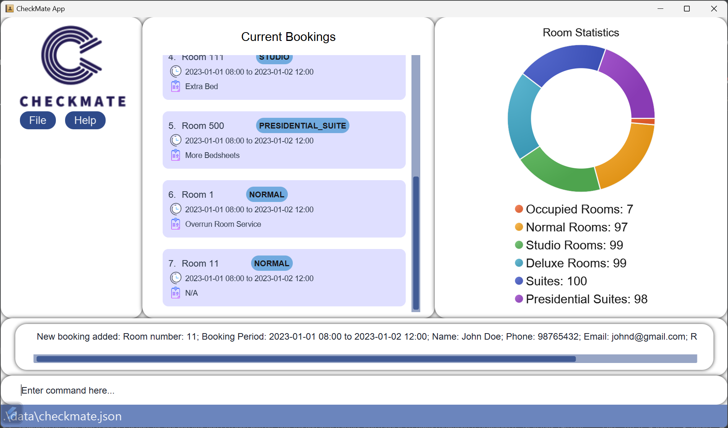Click the NORMAL tag on Room 1
Viewport: 728px width, 428px height.
click(x=267, y=194)
